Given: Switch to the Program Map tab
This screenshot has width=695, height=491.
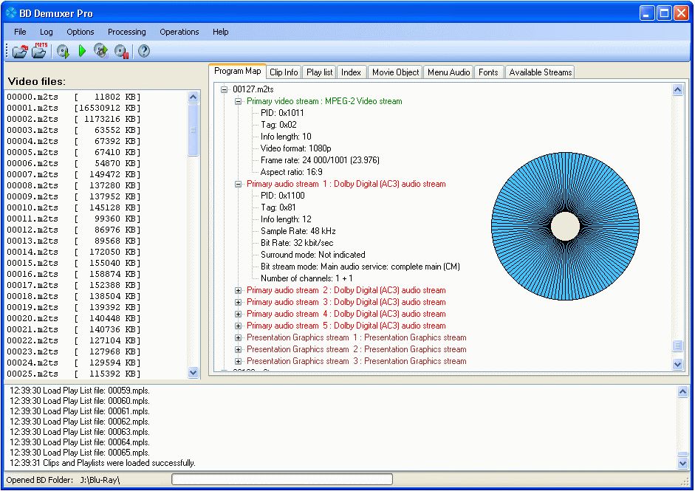Looking at the screenshot, I should click(x=238, y=71).
